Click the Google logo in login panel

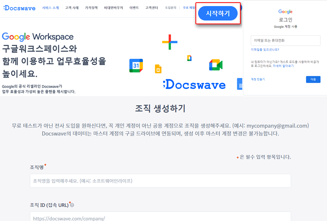click(285, 12)
